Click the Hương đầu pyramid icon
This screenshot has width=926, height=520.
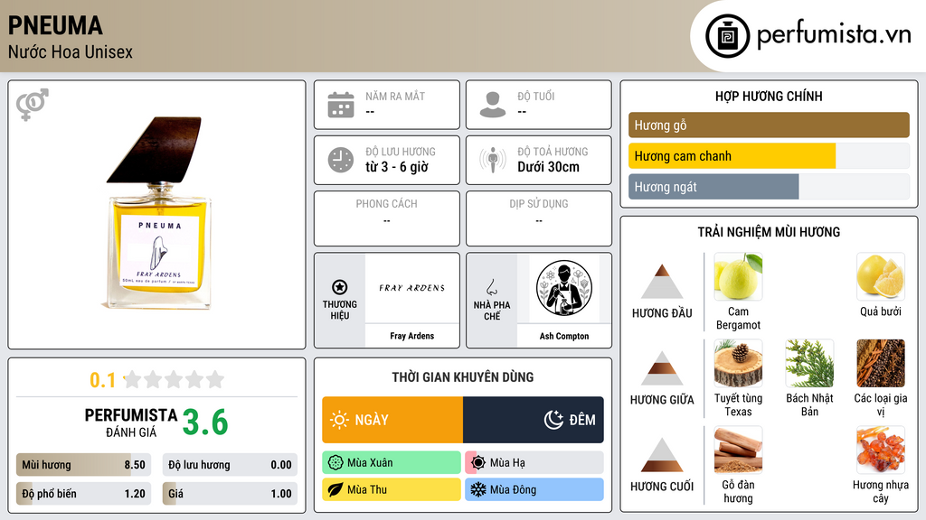coord(662,282)
